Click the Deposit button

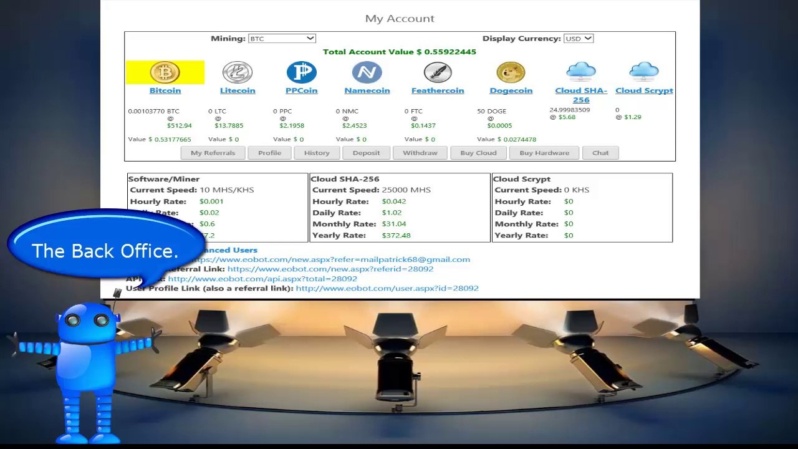(366, 153)
